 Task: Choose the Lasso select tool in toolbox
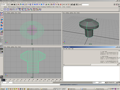tap(1, 17)
